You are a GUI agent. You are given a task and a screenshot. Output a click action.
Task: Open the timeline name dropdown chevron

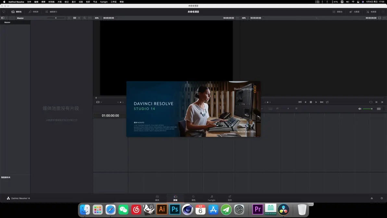click(317, 18)
